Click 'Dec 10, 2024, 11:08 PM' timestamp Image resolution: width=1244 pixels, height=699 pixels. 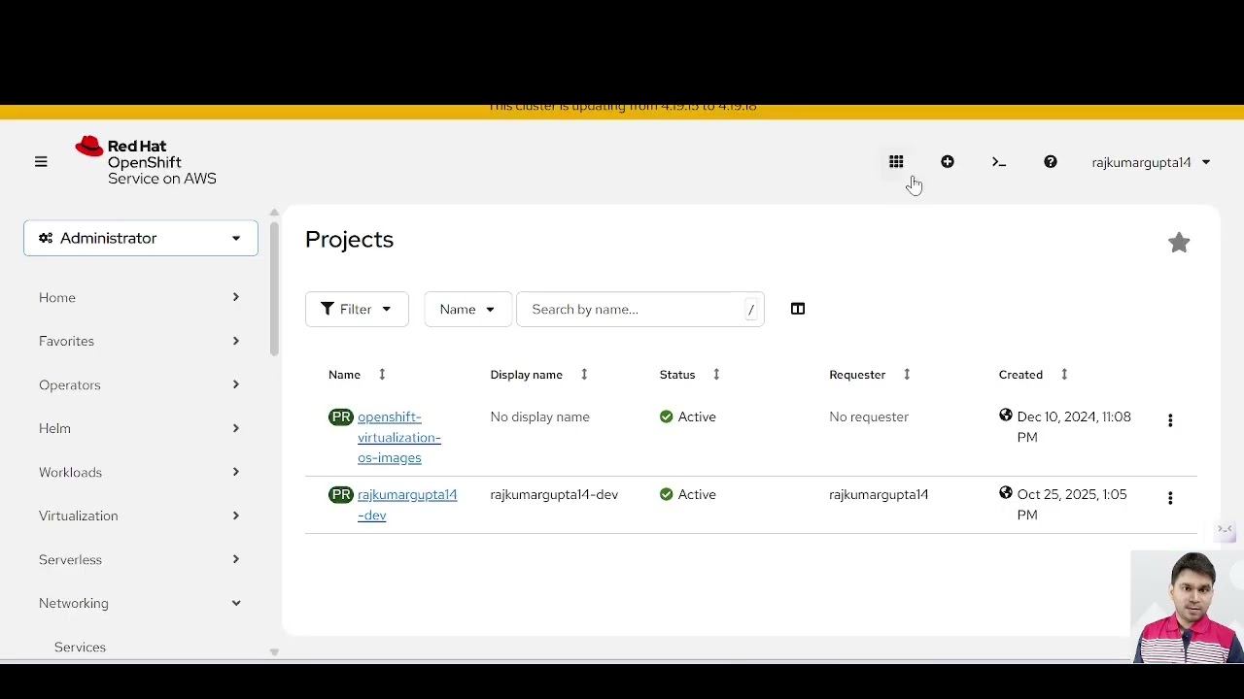tap(1074, 426)
